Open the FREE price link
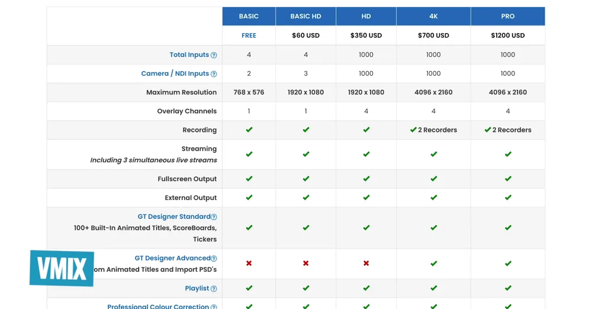592x309 pixels. pyautogui.click(x=249, y=36)
